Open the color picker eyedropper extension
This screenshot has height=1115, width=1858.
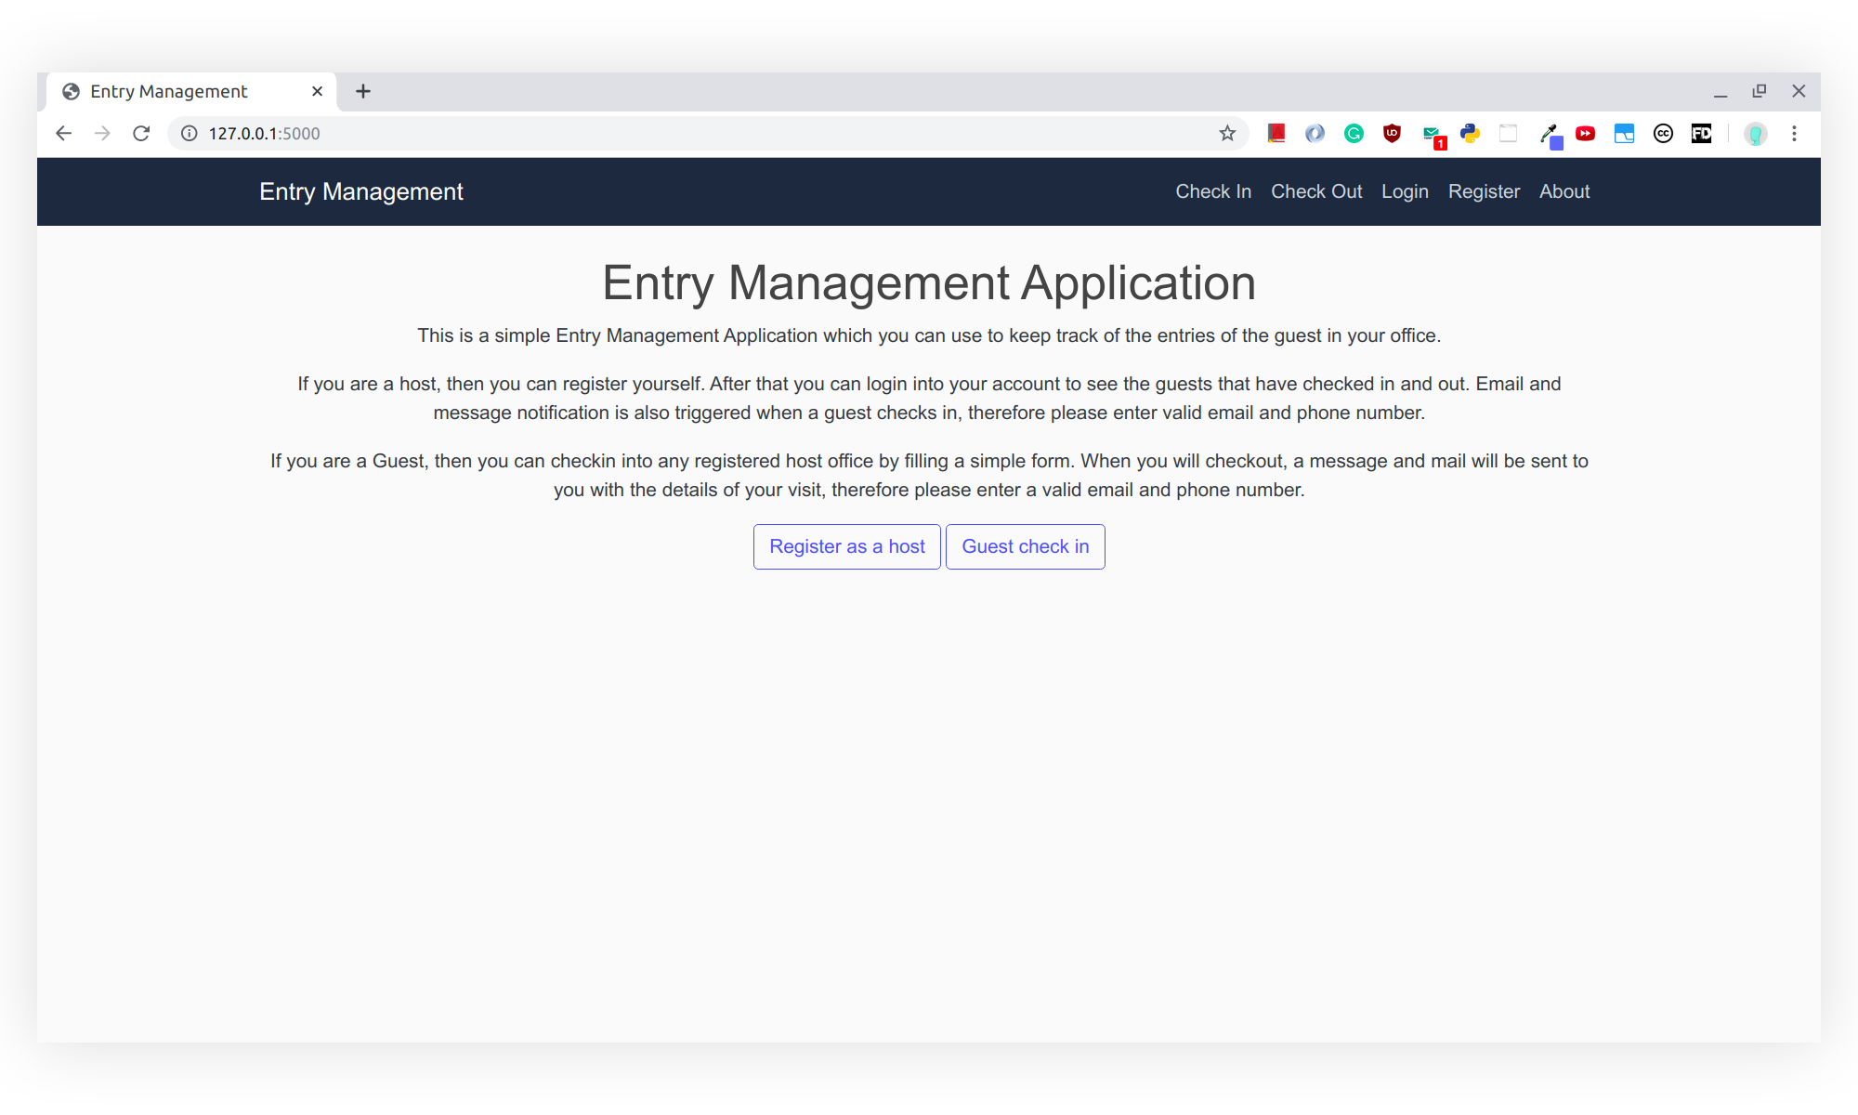[x=1551, y=137]
